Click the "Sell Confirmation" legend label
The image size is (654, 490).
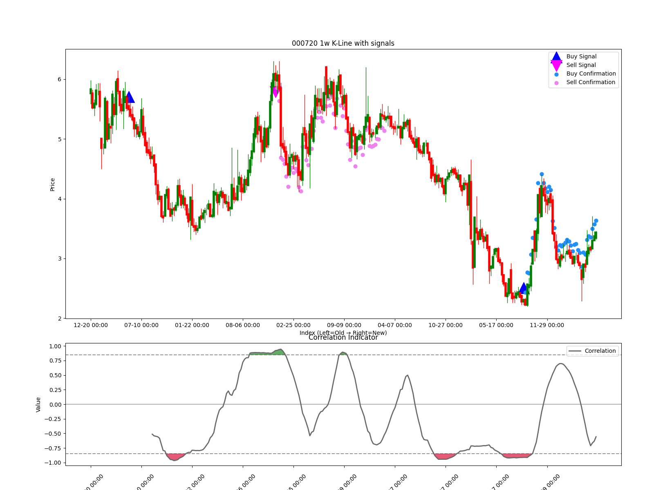pyautogui.click(x=591, y=82)
